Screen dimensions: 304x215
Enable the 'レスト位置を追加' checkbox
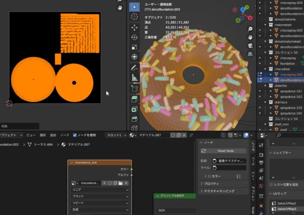[271, 184]
